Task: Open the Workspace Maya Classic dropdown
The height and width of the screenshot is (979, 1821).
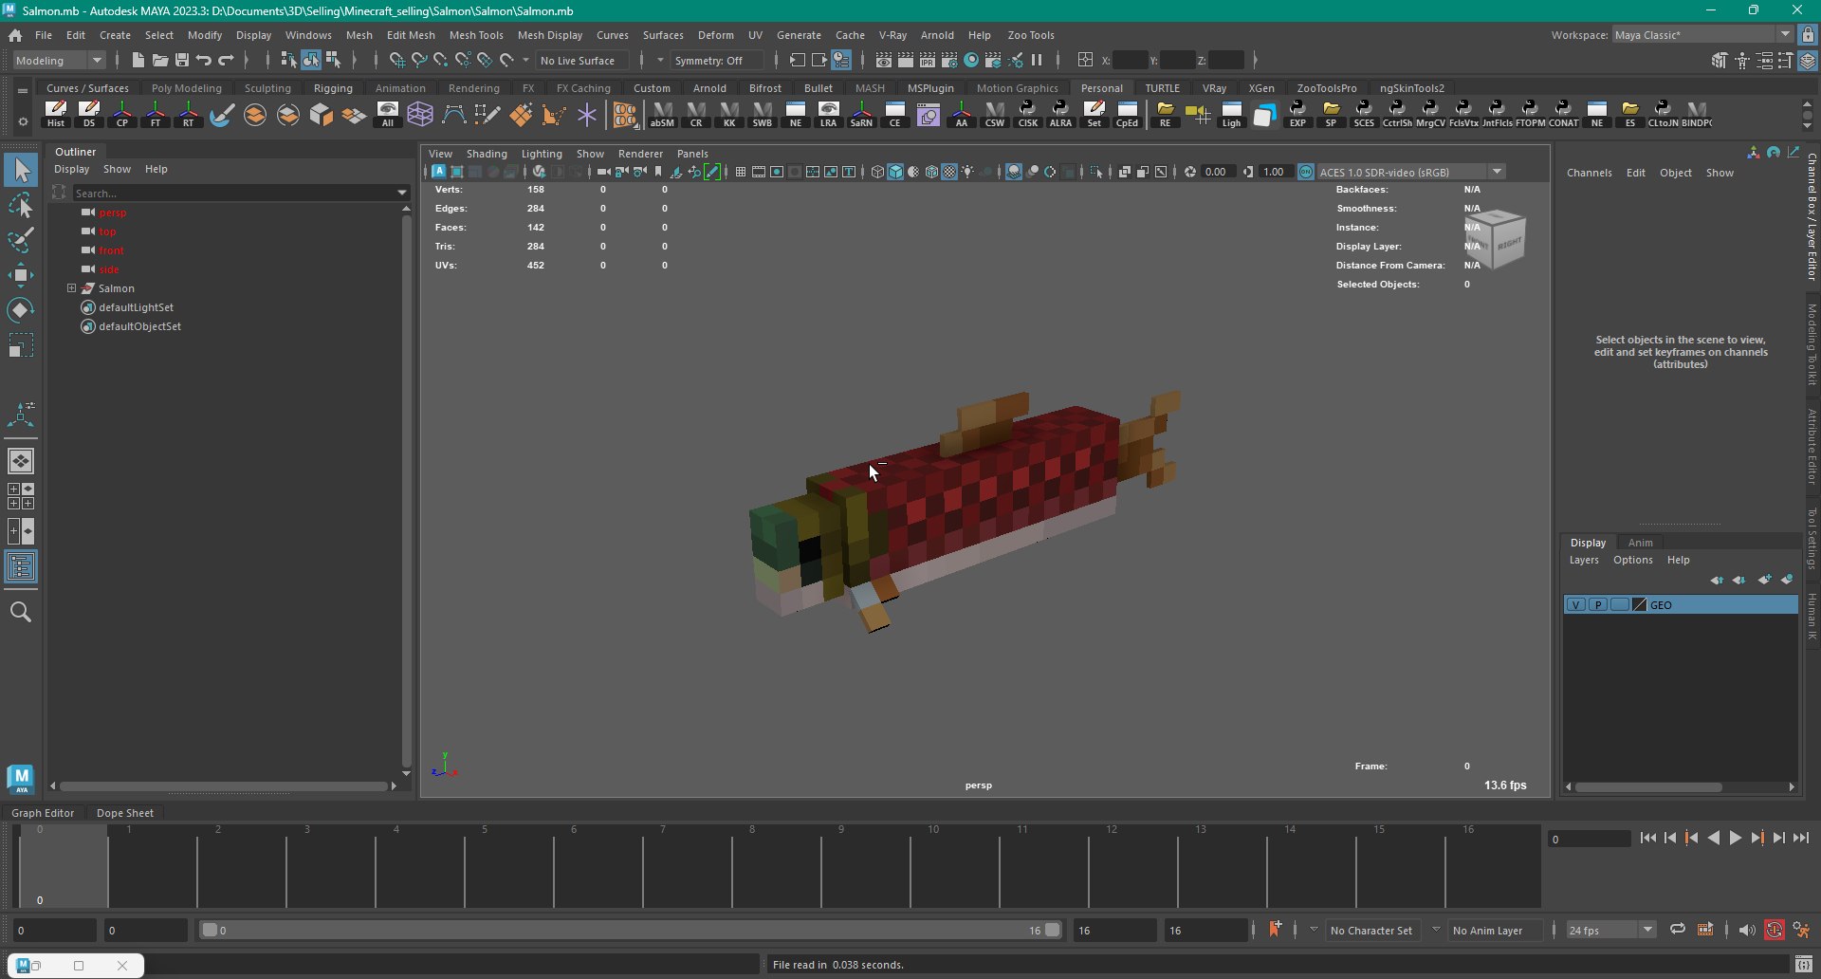Action: pyautogui.click(x=1701, y=35)
